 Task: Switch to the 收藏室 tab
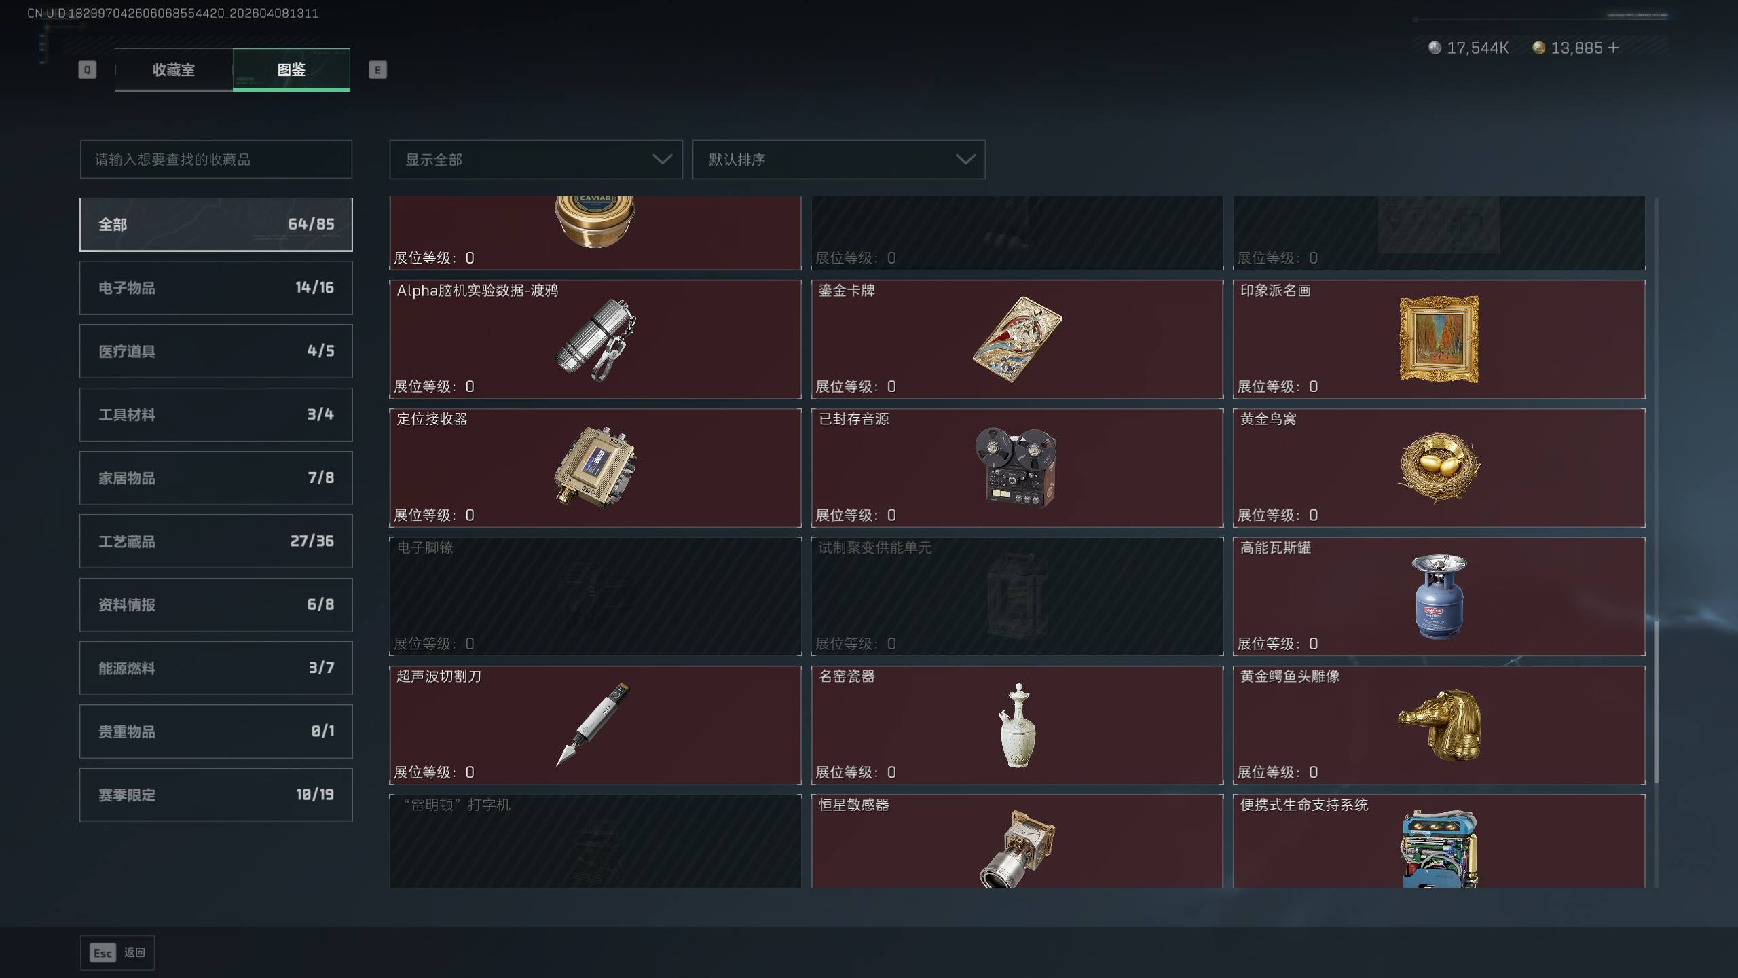click(173, 69)
